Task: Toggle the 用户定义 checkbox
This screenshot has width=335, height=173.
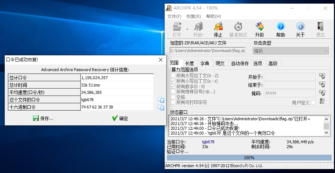Action: click(x=313, y=103)
